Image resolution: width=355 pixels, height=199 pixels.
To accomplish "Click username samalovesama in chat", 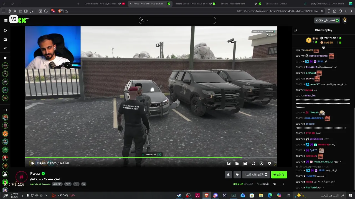I will [x=318, y=56].
